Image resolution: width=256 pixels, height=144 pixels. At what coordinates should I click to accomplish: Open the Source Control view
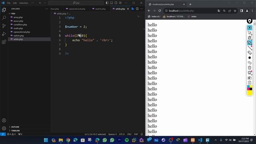[x=4, y=26]
